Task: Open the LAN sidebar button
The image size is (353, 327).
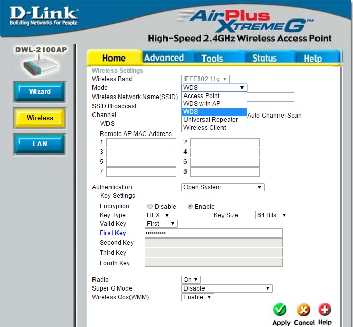Action: click(40, 144)
